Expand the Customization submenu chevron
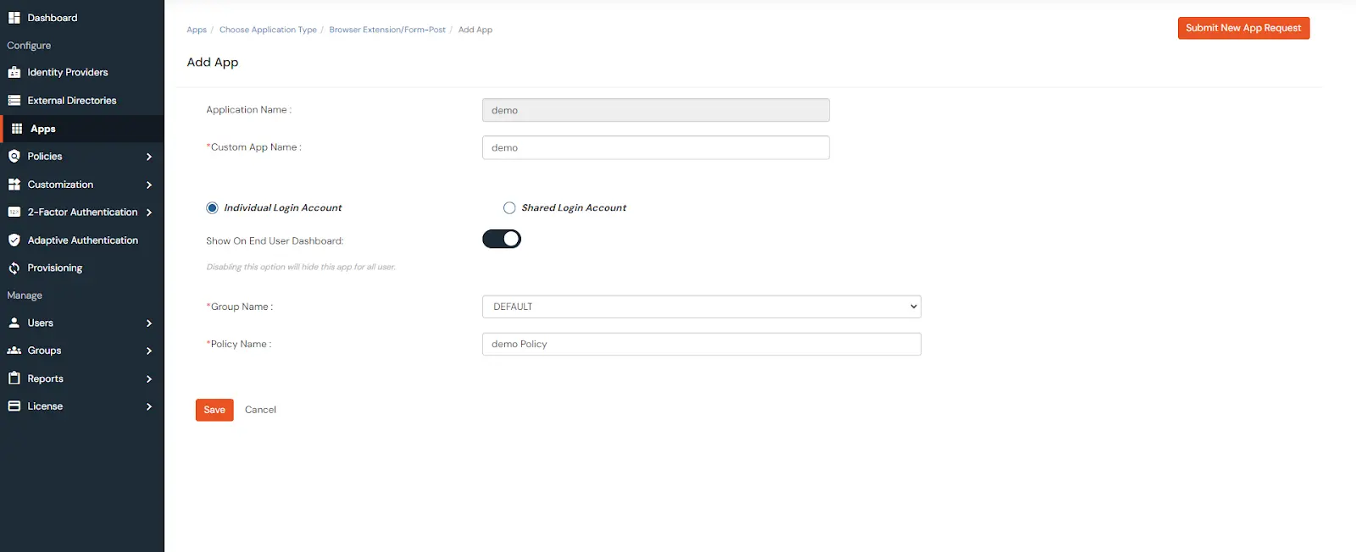1356x552 pixels. pyautogui.click(x=149, y=185)
